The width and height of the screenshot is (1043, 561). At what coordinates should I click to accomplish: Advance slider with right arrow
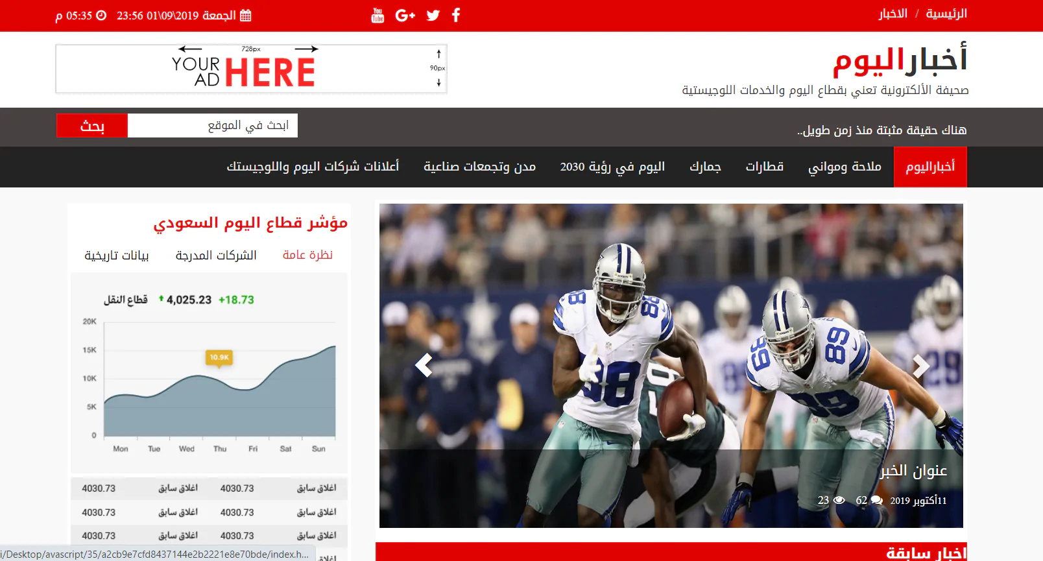pos(920,366)
